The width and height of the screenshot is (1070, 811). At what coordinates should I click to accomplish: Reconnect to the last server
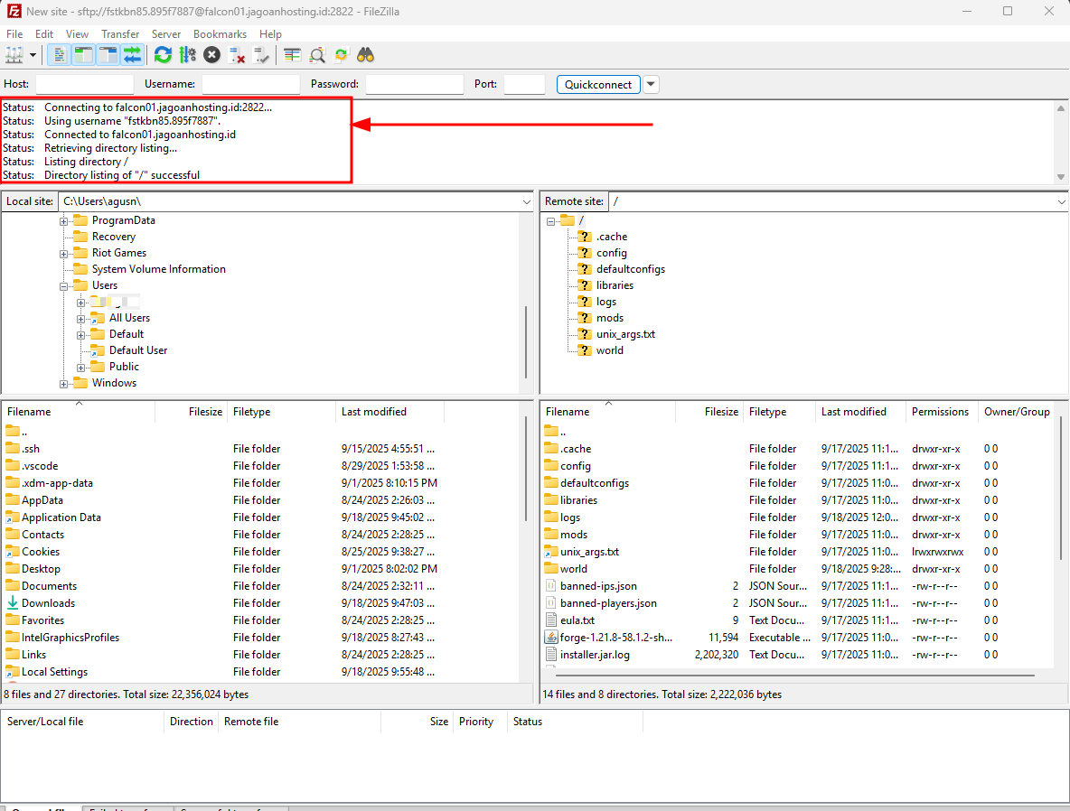260,55
